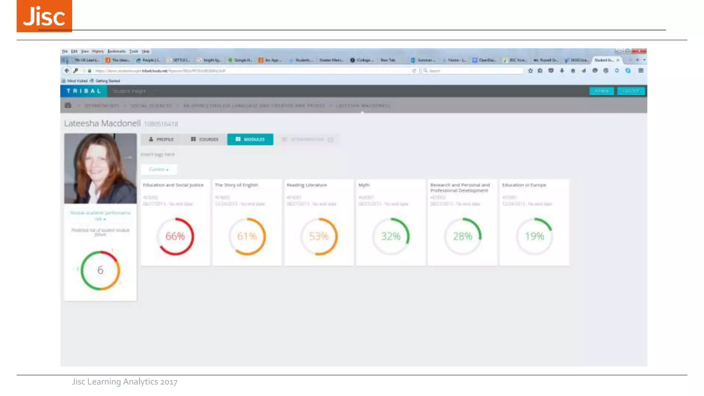This screenshot has width=704, height=396.
Task: Open the hamburger menu icon
Action: 641,70
